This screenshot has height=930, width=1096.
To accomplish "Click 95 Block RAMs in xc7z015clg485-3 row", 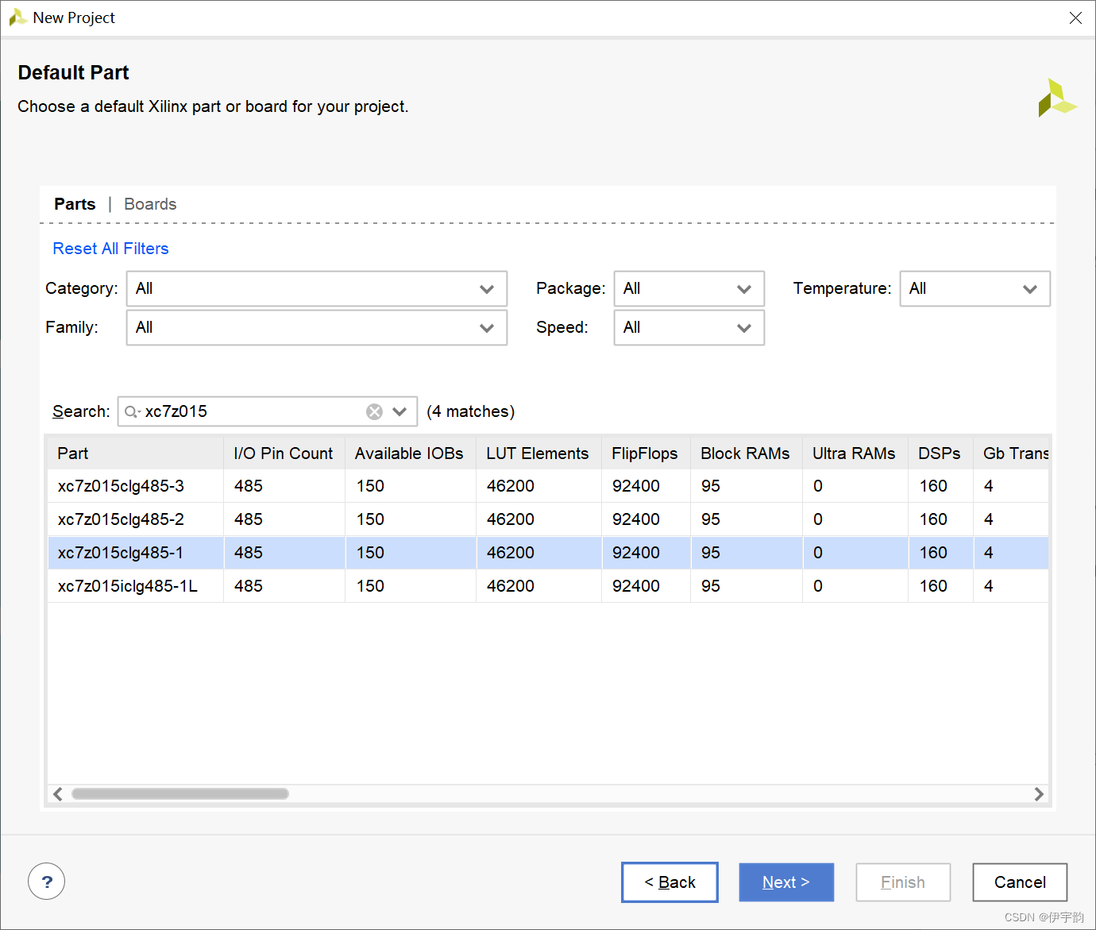I will (x=711, y=486).
